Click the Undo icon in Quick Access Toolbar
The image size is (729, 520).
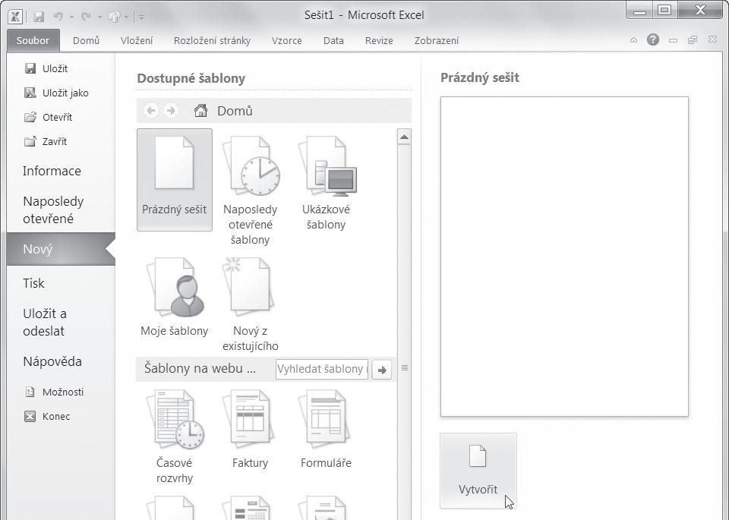[58, 17]
